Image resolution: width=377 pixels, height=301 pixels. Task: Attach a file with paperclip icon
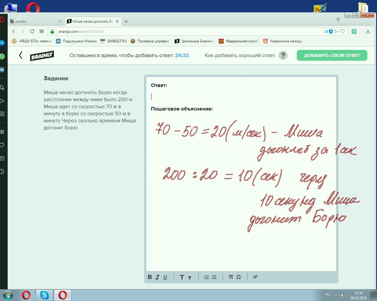[255, 277]
